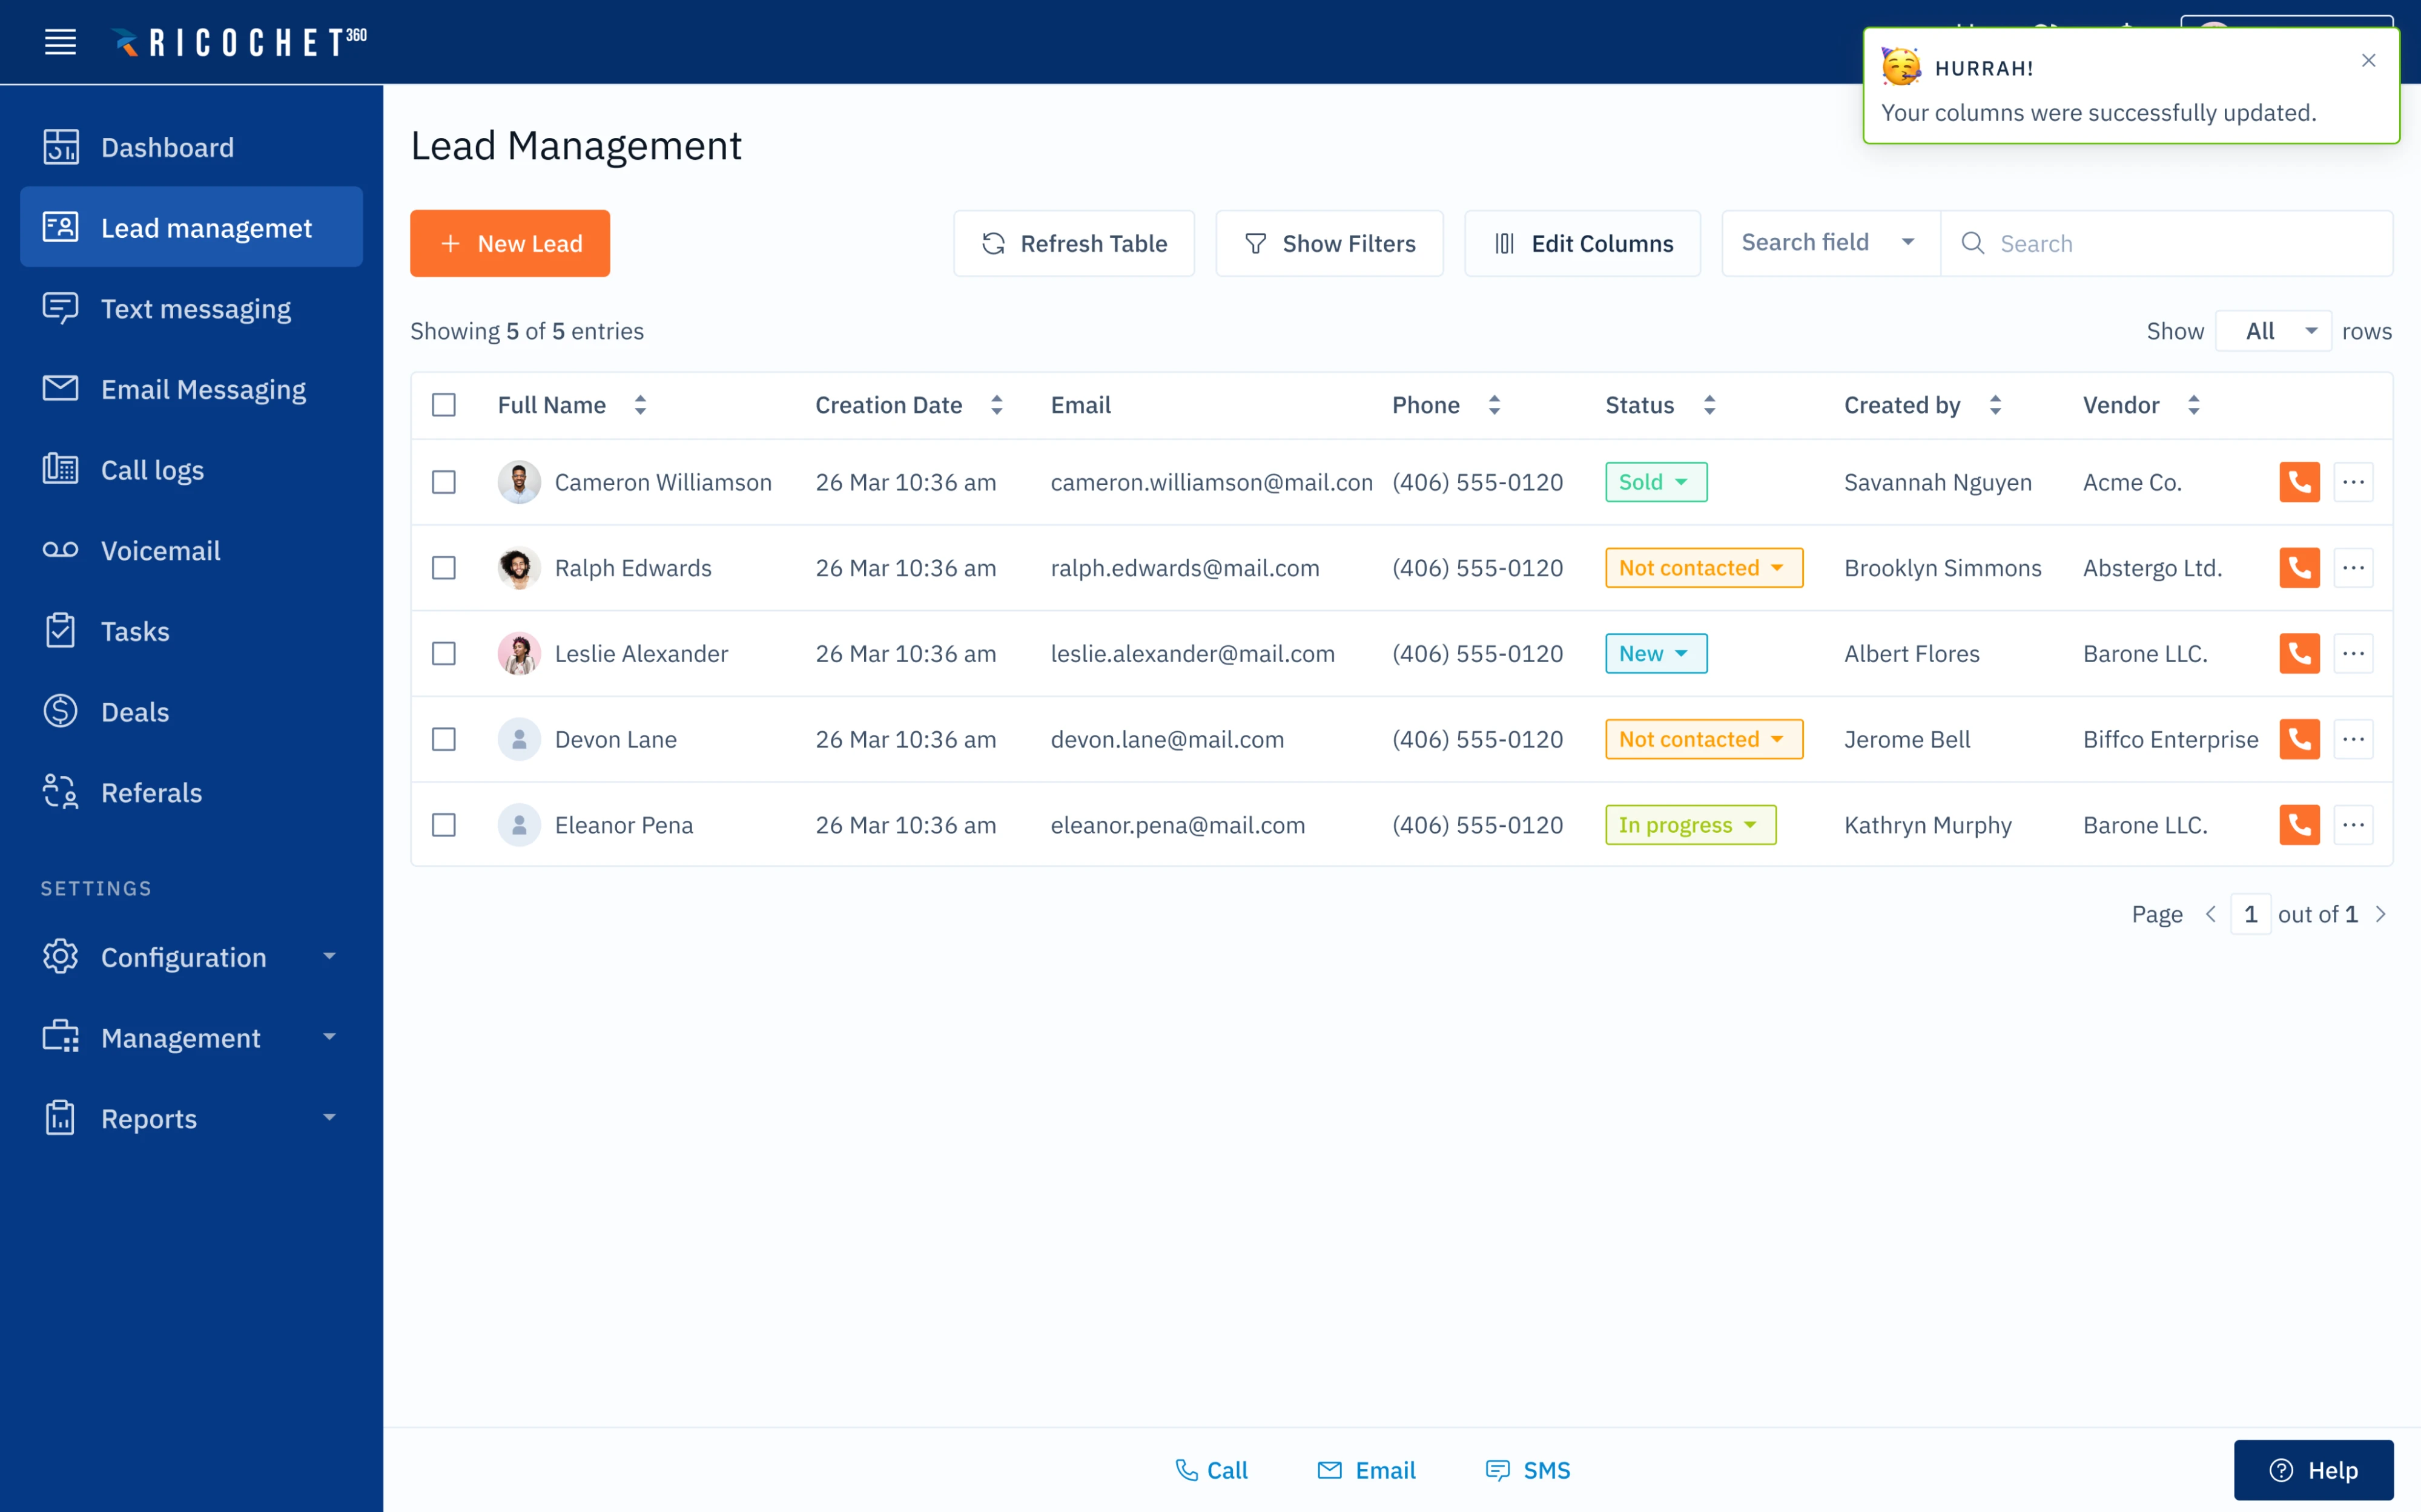
Task: Click Ralph Edwards's avatar
Action: 519,568
